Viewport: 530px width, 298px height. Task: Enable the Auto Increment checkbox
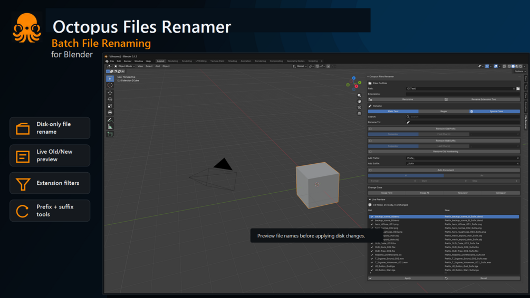coord(370,170)
